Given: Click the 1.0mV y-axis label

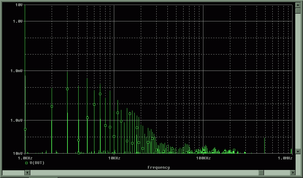Looking at the screenshot, I should pos(17,71).
